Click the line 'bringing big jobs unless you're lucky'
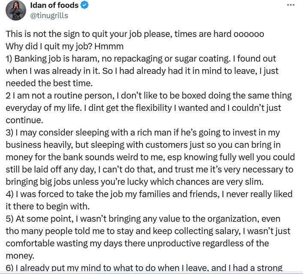 (135, 182)
